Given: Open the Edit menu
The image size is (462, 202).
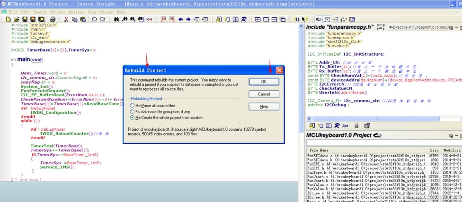Looking at the screenshot, I should [26, 12].
